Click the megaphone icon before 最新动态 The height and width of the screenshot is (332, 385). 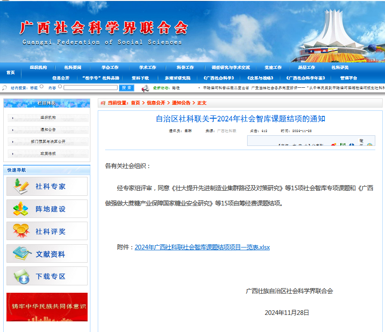click(x=145, y=88)
